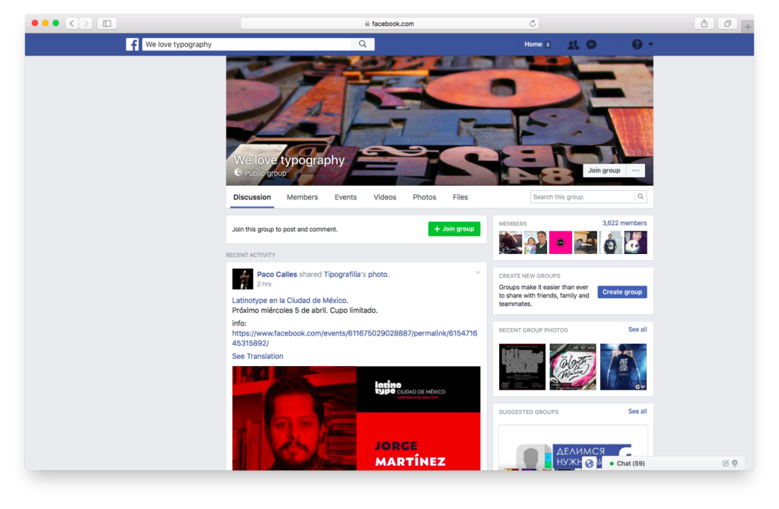Go back with Safari back arrow

tap(72, 24)
